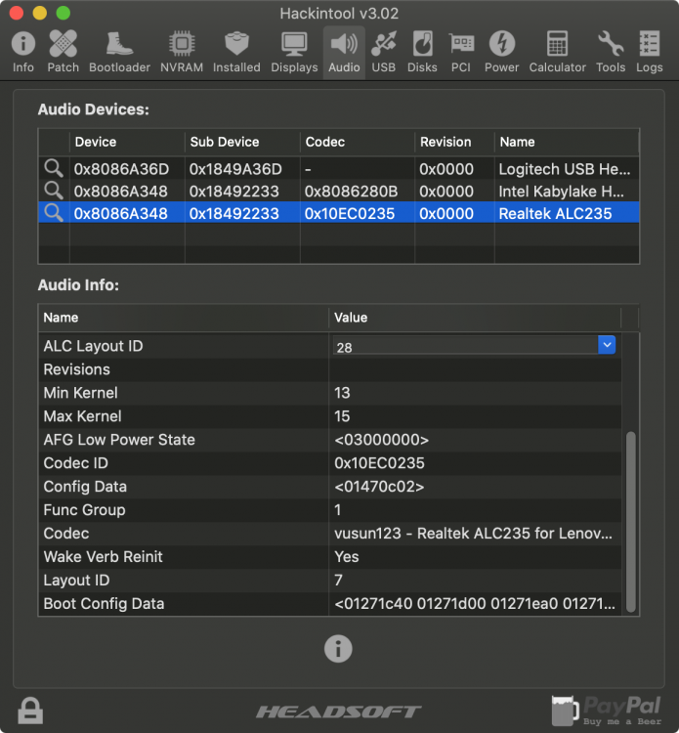Open the Info toolbar section
This screenshot has width=679, height=733.
[x=22, y=52]
